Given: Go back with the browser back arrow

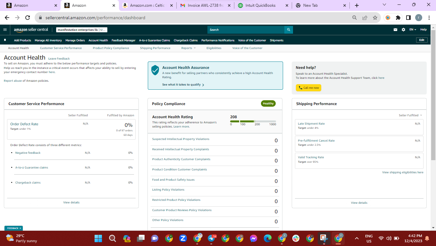Looking at the screenshot, I should [x=7, y=18].
